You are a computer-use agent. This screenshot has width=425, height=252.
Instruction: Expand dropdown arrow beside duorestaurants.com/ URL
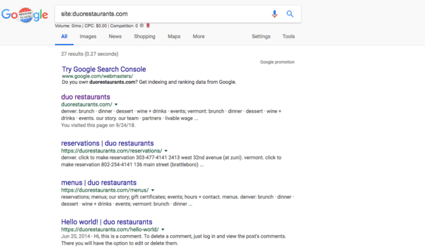point(116,105)
